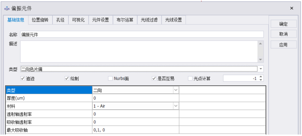This screenshot has width=302, height=136.
Task: Click the 厚度(um) value cell
Action: tap(135, 98)
